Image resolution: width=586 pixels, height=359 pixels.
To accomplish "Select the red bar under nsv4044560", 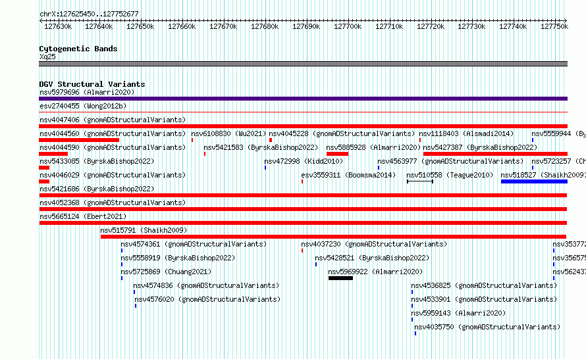I will coord(79,140).
